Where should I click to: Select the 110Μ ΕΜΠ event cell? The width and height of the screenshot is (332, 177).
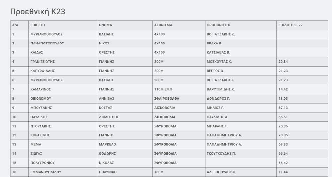pos(163,89)
